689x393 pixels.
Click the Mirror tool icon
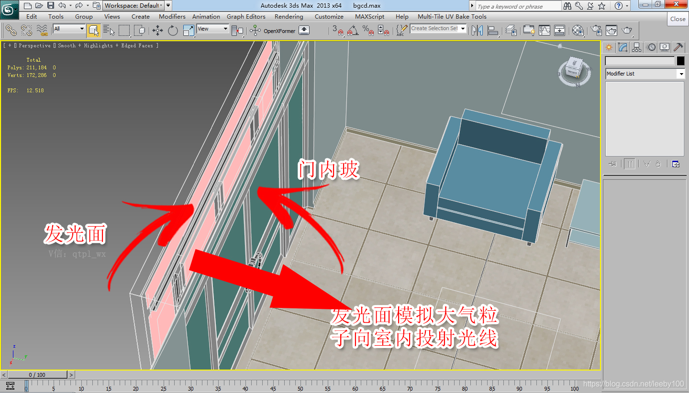[477, 31]
